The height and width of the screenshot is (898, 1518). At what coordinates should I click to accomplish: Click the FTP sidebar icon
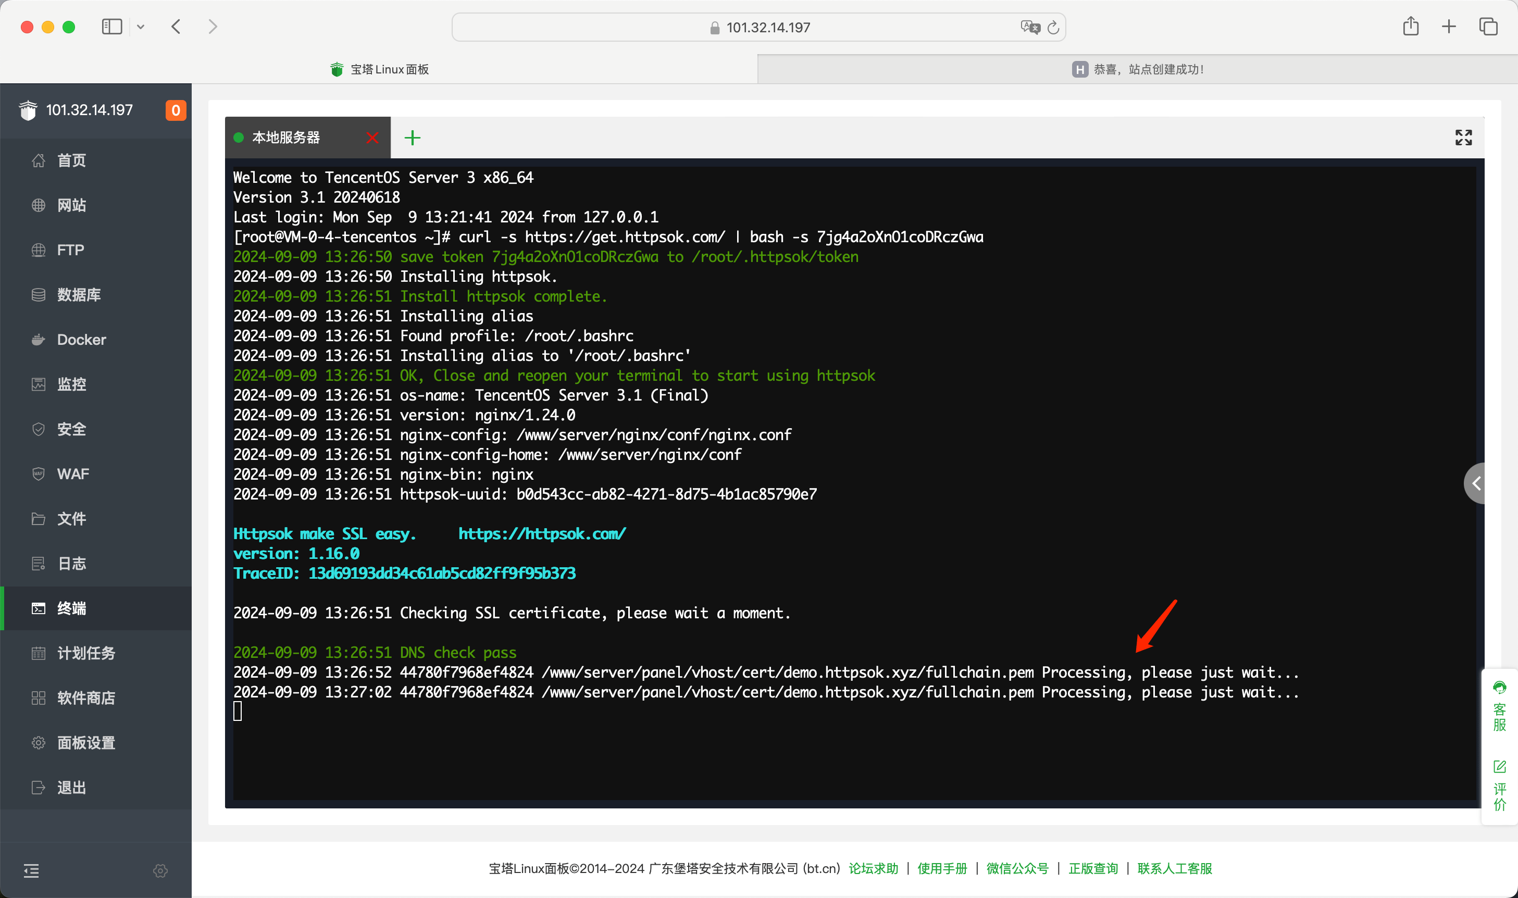coord(38,250)
